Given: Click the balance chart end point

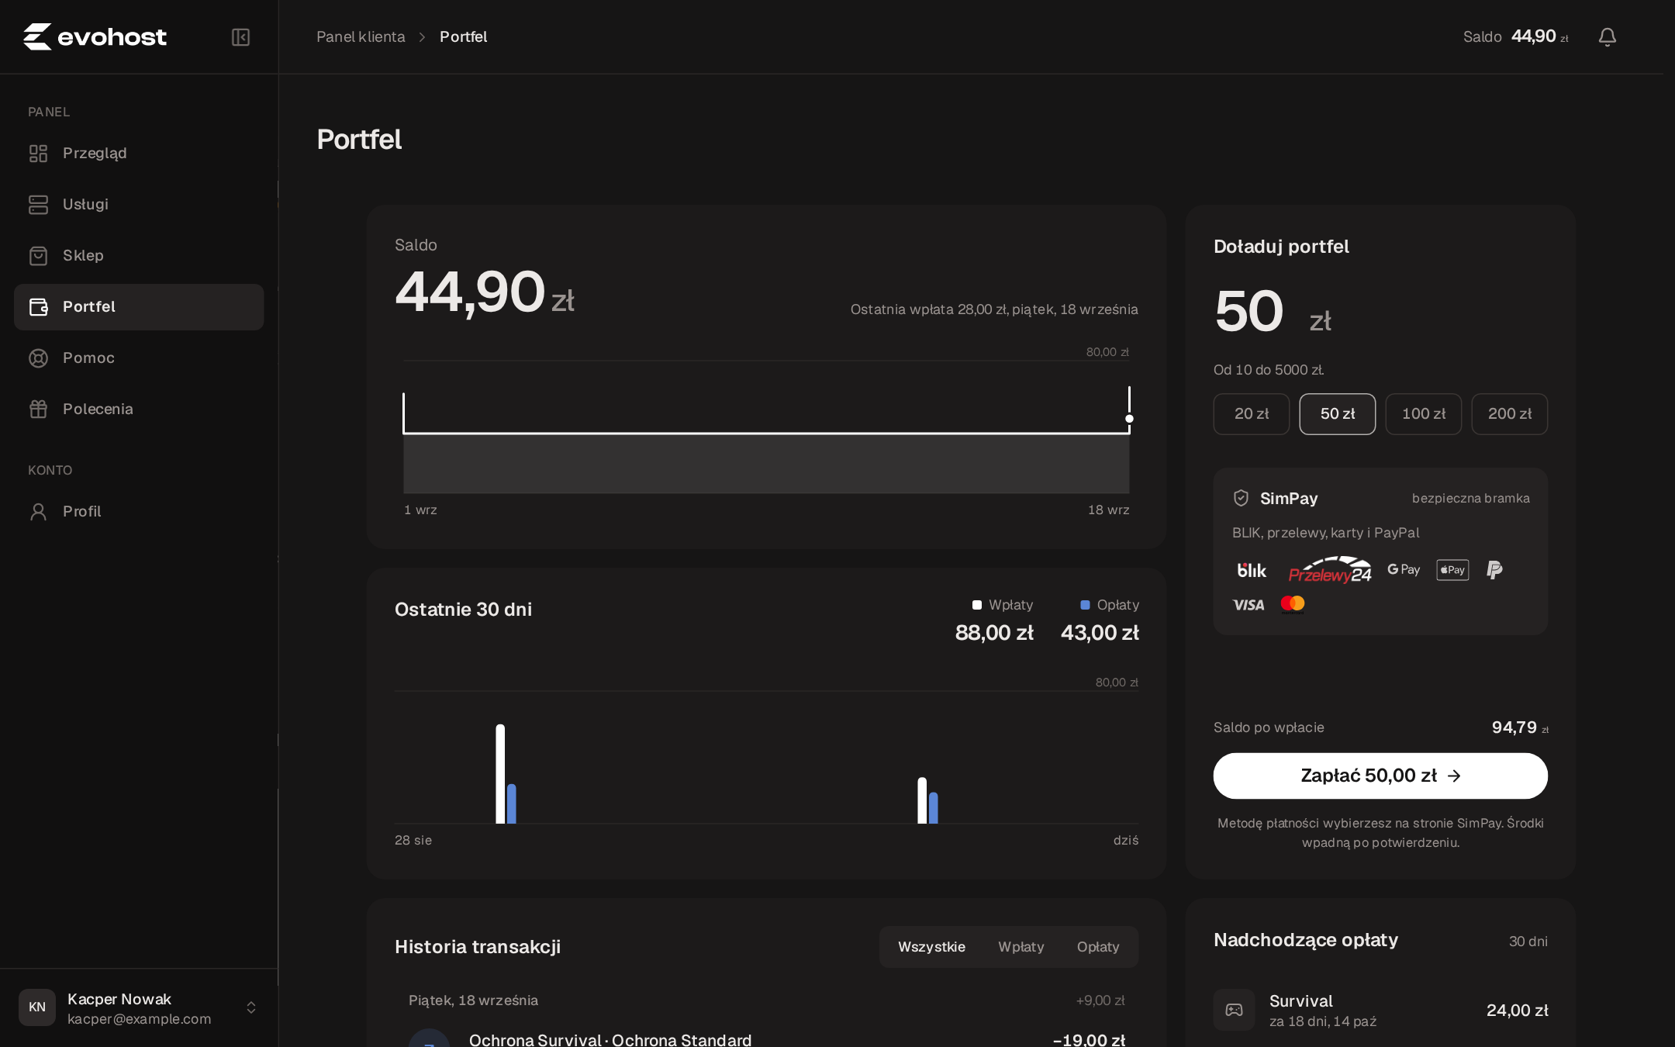Looking at the screenshot, I should [x=1129, y=419].
